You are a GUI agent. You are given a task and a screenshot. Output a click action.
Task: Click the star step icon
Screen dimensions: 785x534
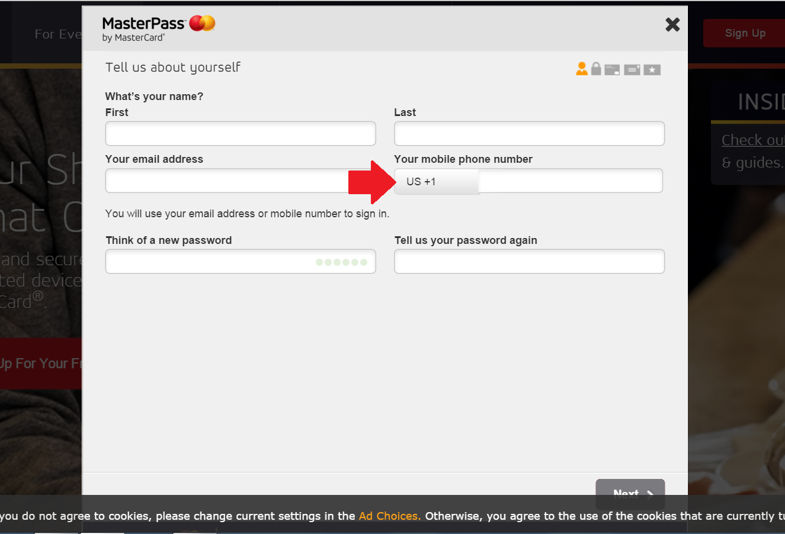tap(652, 70)
